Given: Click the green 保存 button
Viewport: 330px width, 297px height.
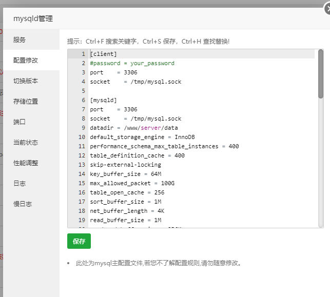Looking at the screenshot, I should pos(79,241).
